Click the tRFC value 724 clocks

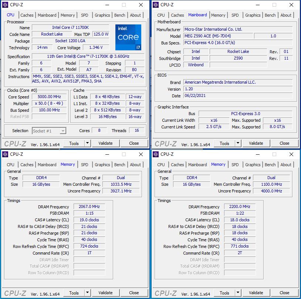click(x=89, y=246)
